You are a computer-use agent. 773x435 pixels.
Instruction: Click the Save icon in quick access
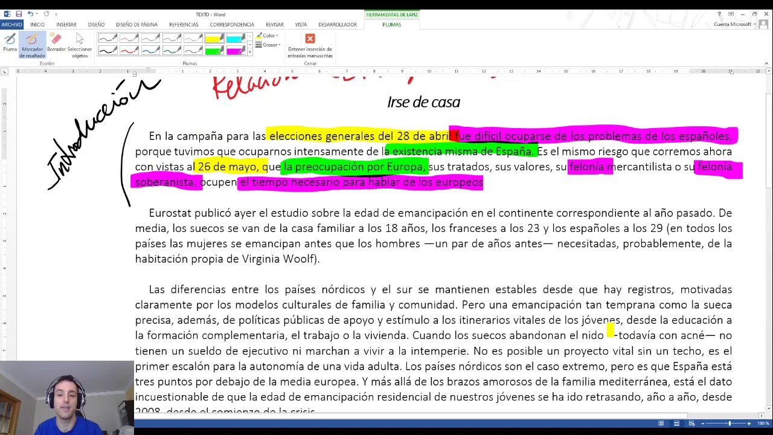click(19, 14)
